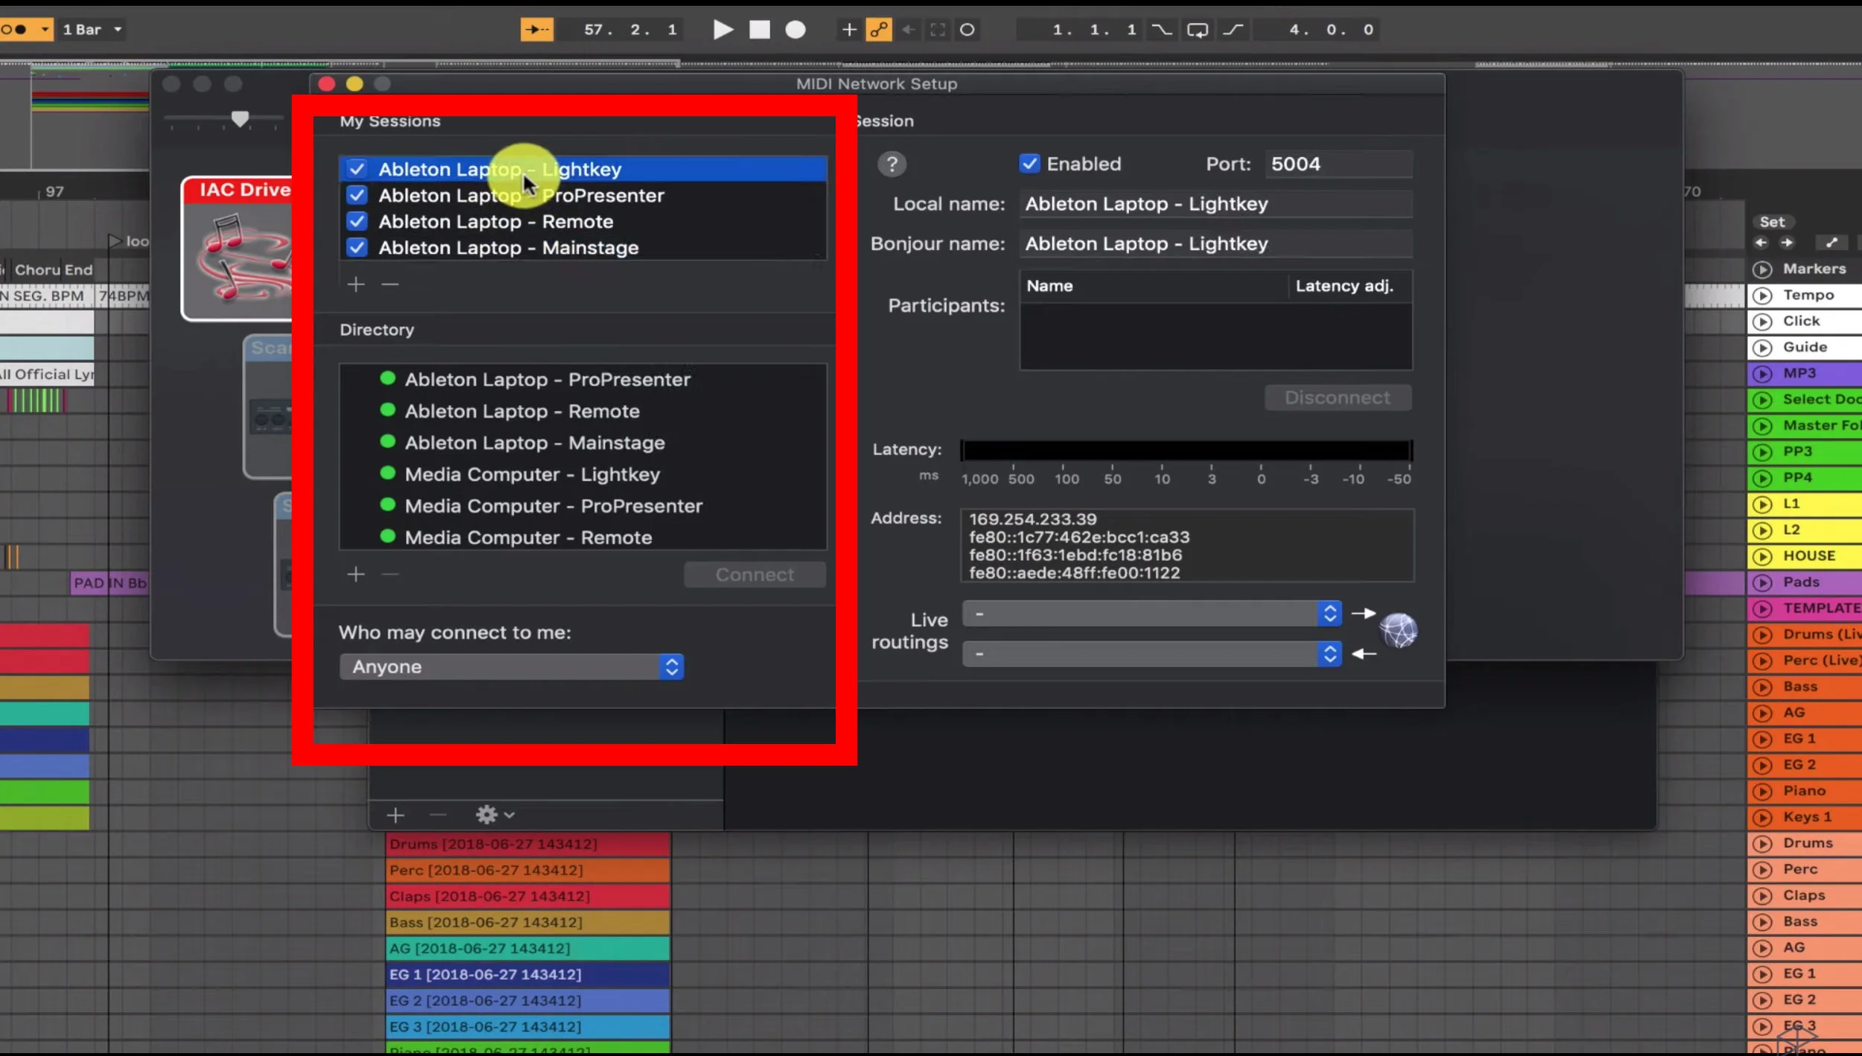Screen dimensions: 1862x1056
Task: Launch the Markers locator play icon
Action: (1762, 269)
